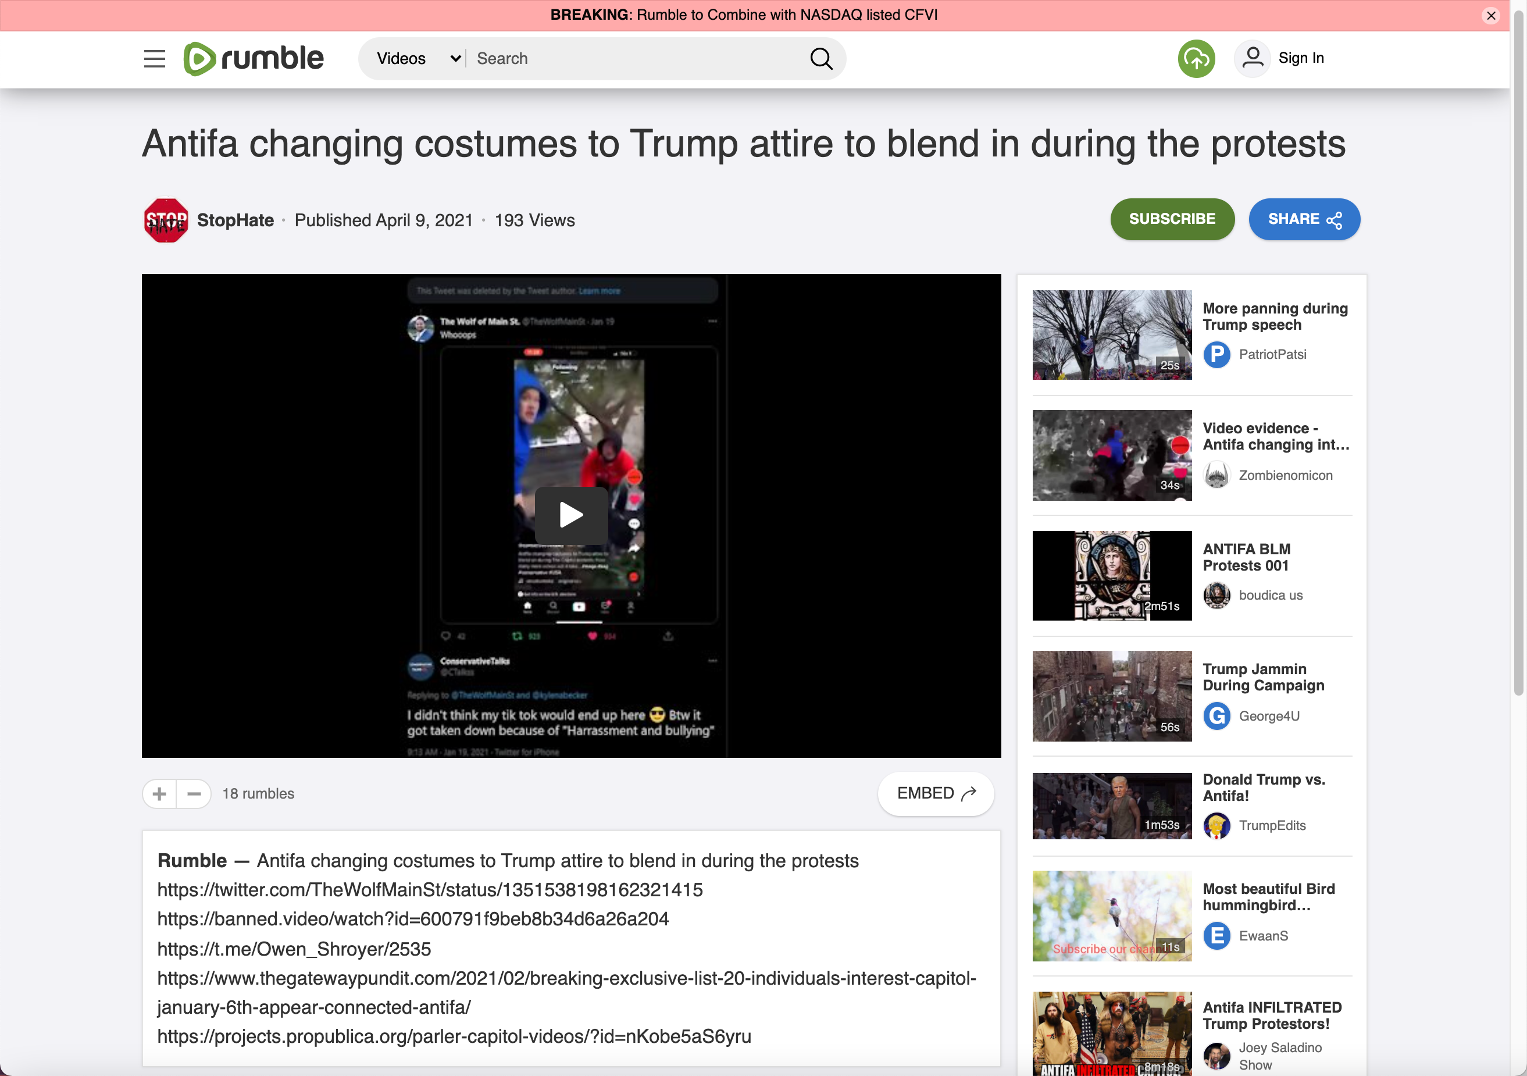This screenshot has height=1076, width=1527.
Task: Expand the Videos search type dropdown
Action: [418, 59]
